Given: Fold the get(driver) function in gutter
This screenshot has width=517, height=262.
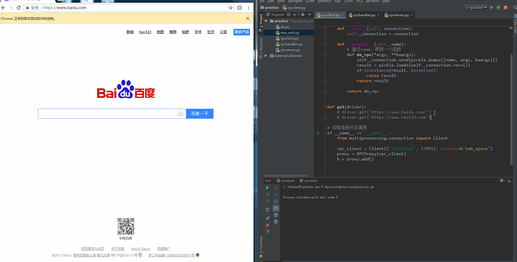Looking at the screenshot, I should pyautogui.click(x=325, y=107).
